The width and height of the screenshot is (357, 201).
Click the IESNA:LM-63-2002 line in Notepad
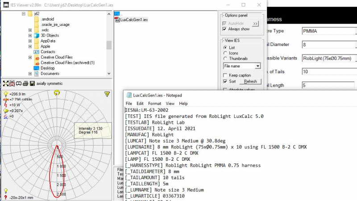point(147,110)
